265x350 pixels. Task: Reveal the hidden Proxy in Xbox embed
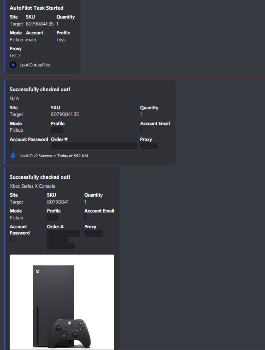[x=93, y=233]
